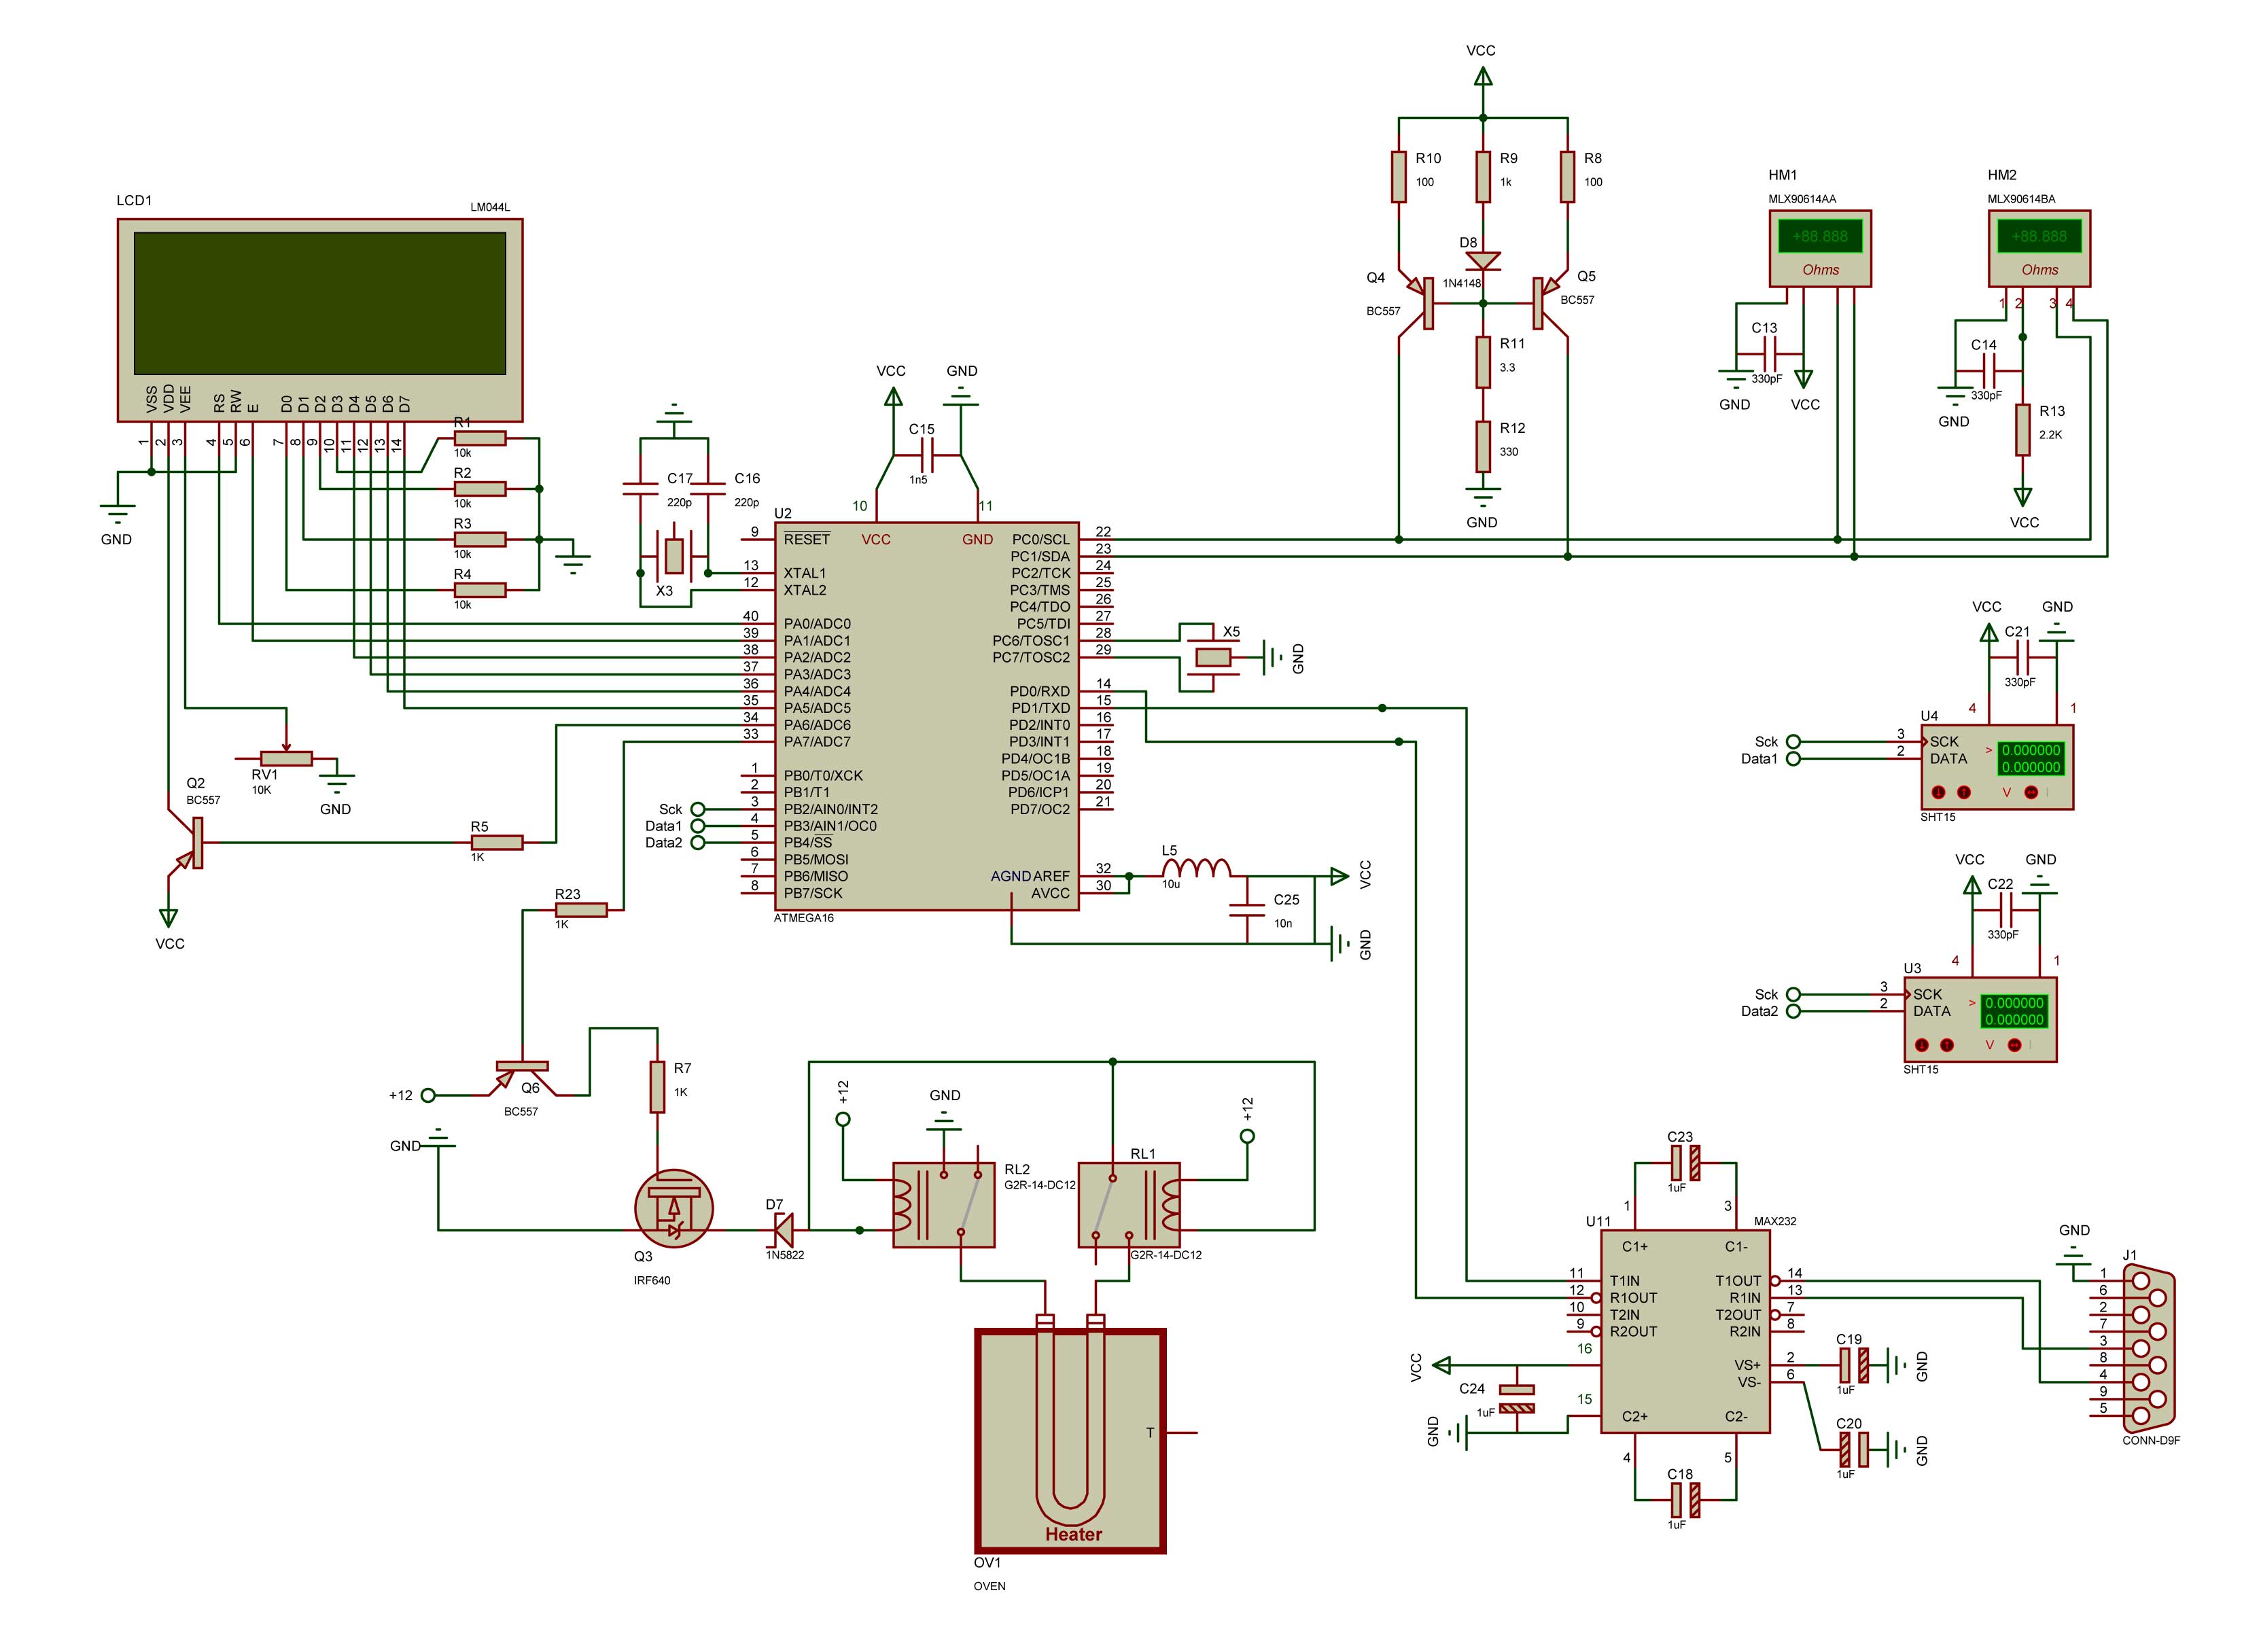
Task: Click capacitor C24 1uF symbol
Action: click(x=1518, y=1398)
